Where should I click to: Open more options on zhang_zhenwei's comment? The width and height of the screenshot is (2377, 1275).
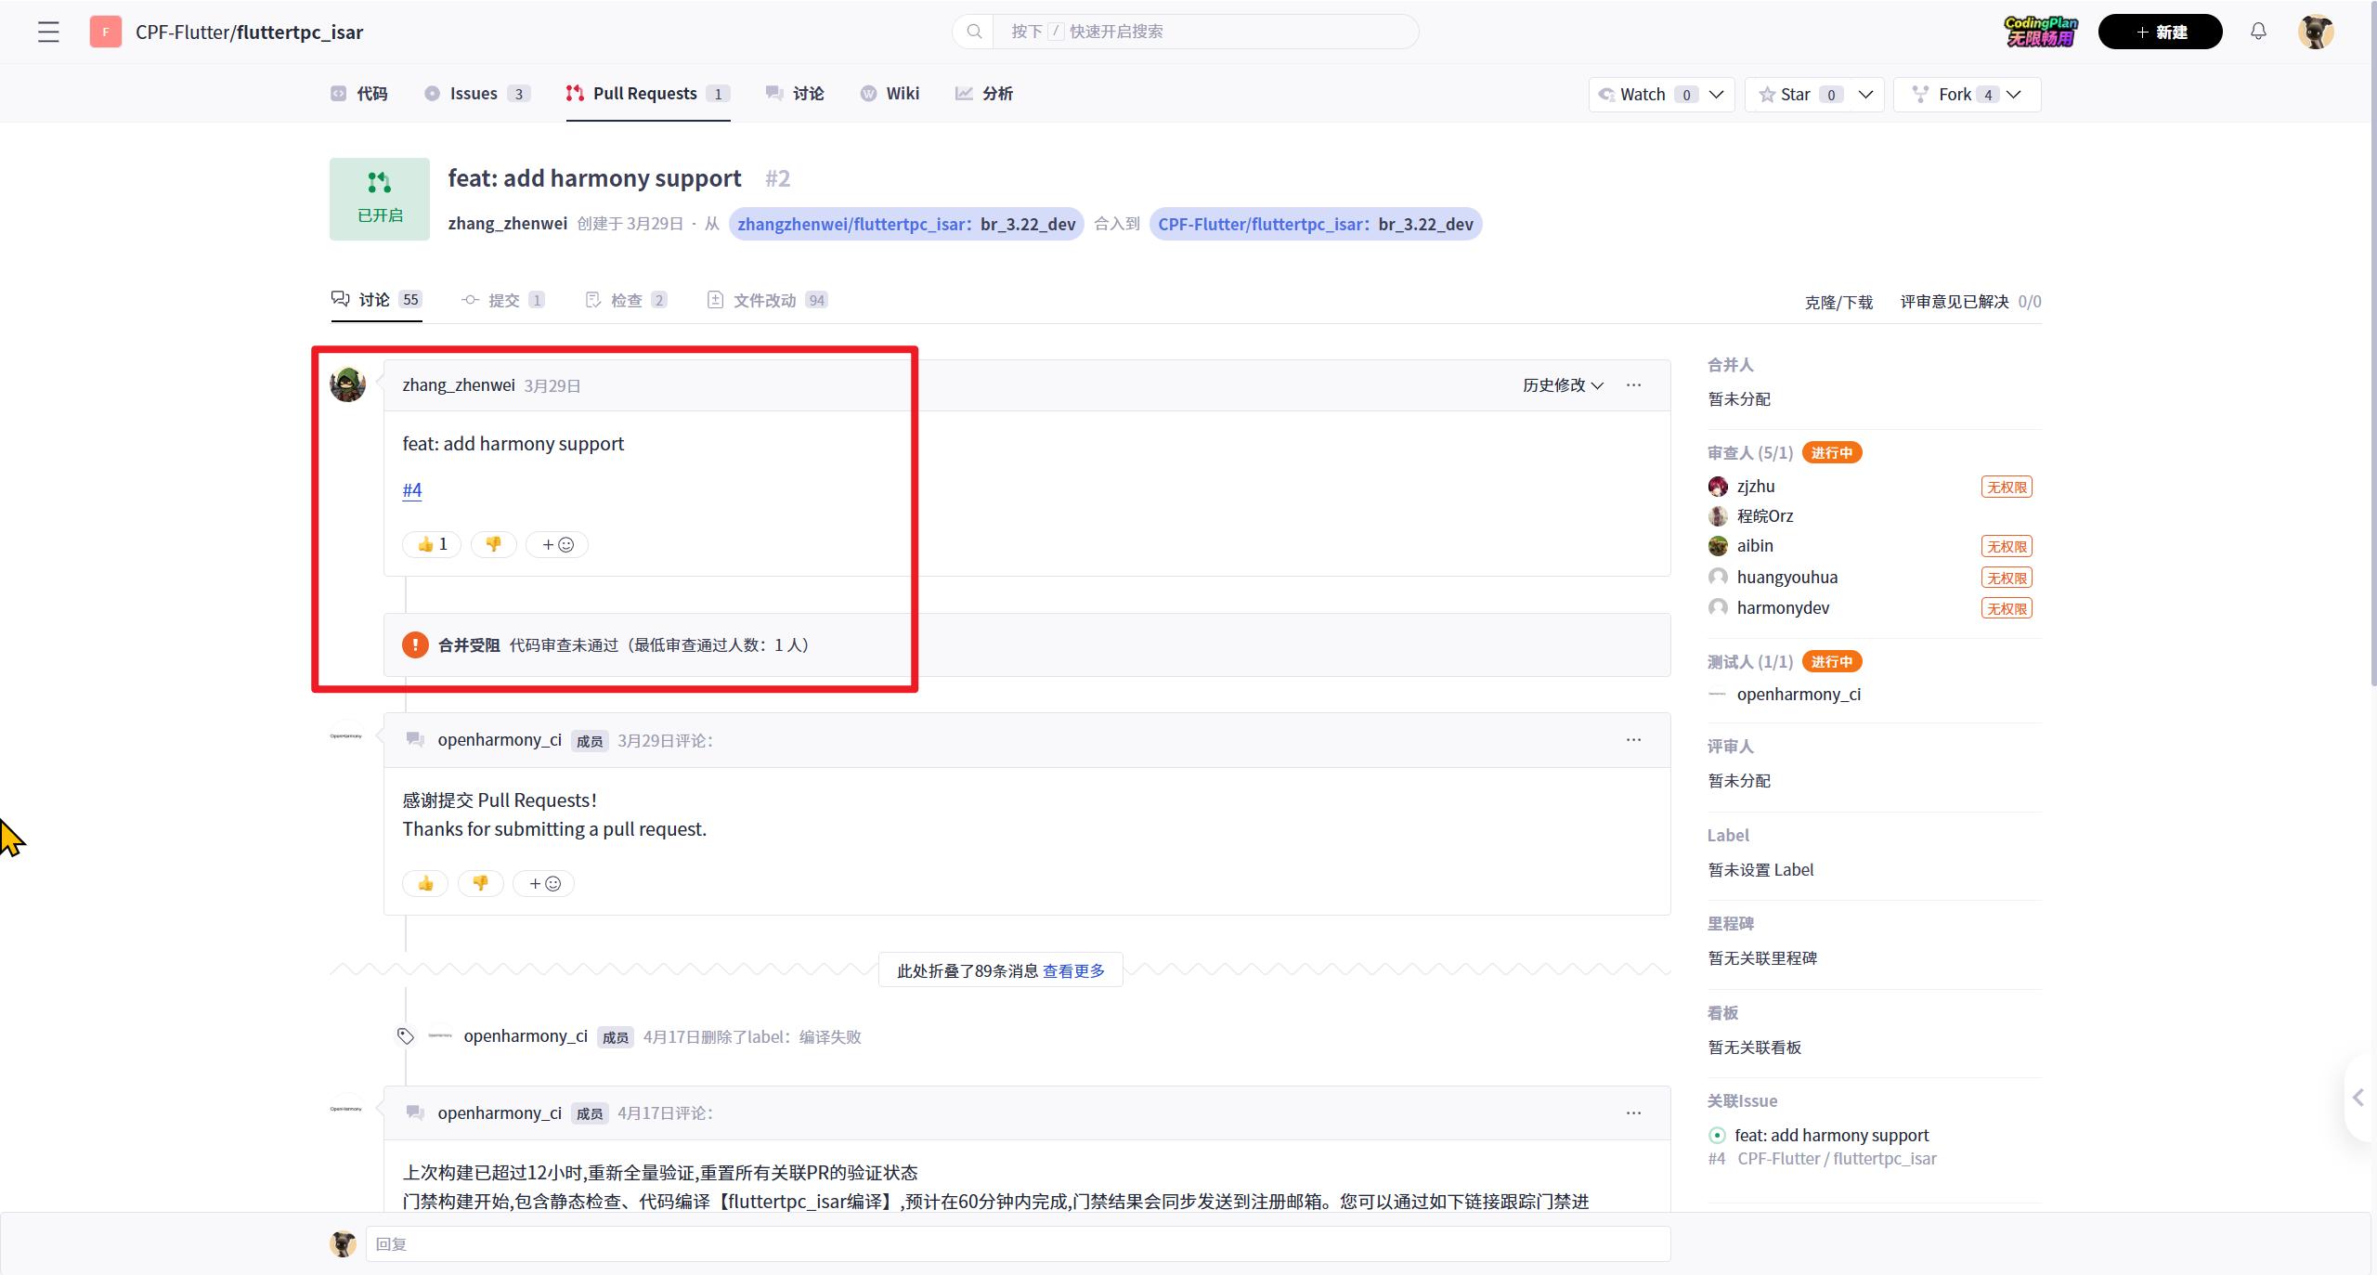[1633, 385]
